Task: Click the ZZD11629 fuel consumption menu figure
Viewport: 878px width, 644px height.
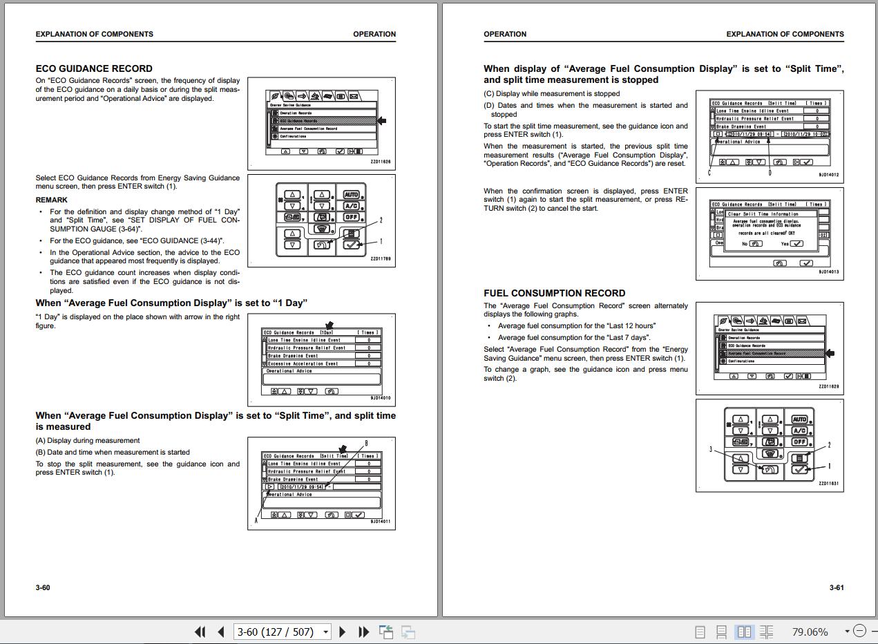Action: pyautogui.click(x=770, y=348)
